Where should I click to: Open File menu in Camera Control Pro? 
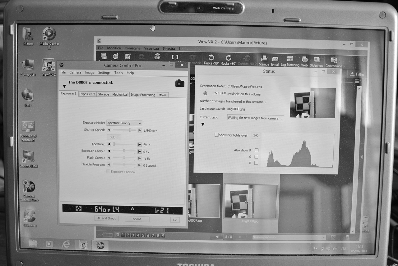point(63,72)
